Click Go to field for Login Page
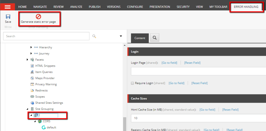The image size is (266, 131). point(169,63)
